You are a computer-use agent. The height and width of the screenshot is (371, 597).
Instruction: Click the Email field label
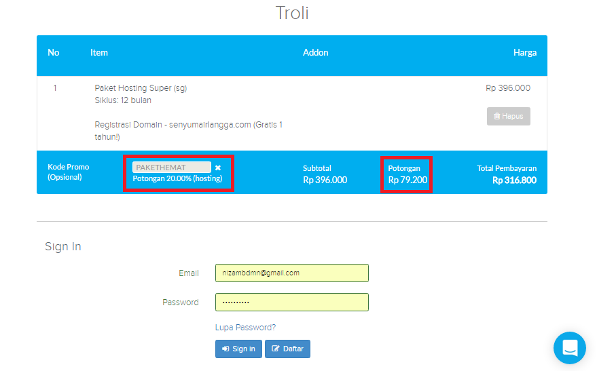[x=188, y=273]
